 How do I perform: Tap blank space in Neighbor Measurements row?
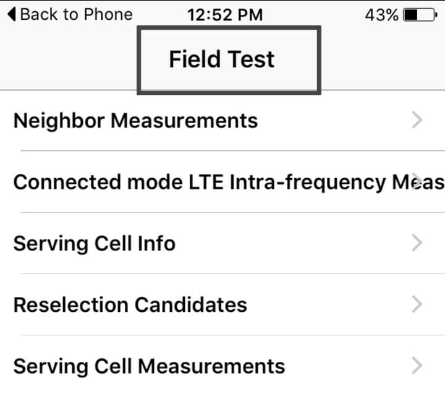click(334, 120)
